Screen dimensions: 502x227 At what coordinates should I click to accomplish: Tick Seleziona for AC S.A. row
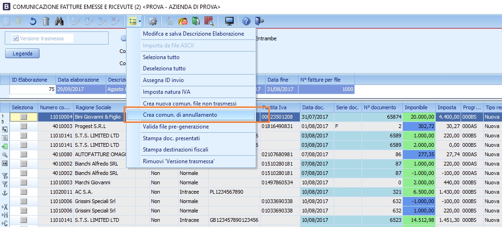24,192
